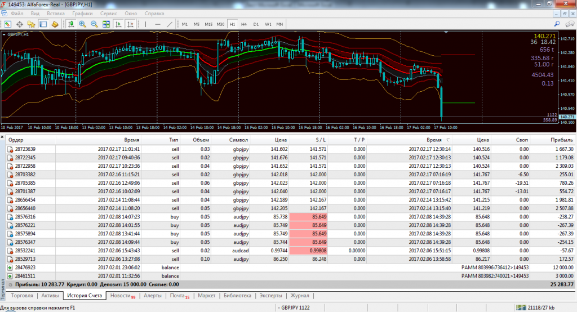Image resolution: width=577 pixels, height=312 pixels.
Task: Toggle the Terminal panel toolbar button
Action: tap(43, 24)
